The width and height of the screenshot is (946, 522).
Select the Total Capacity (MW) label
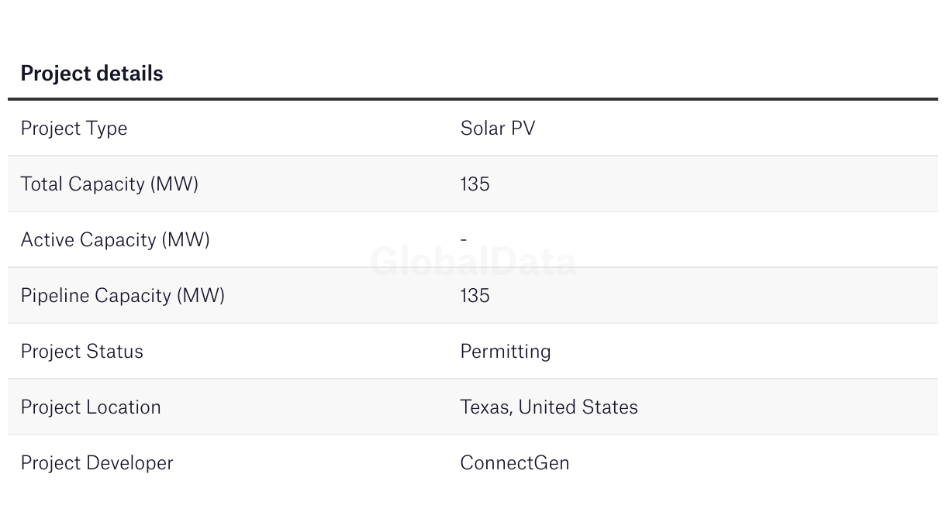(109, 184)
